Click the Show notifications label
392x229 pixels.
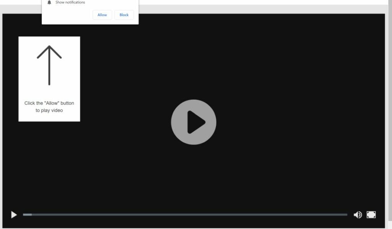[x=70, y=2]
